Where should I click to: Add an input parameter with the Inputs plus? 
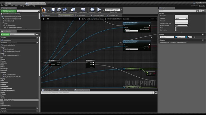pos(203,34)
